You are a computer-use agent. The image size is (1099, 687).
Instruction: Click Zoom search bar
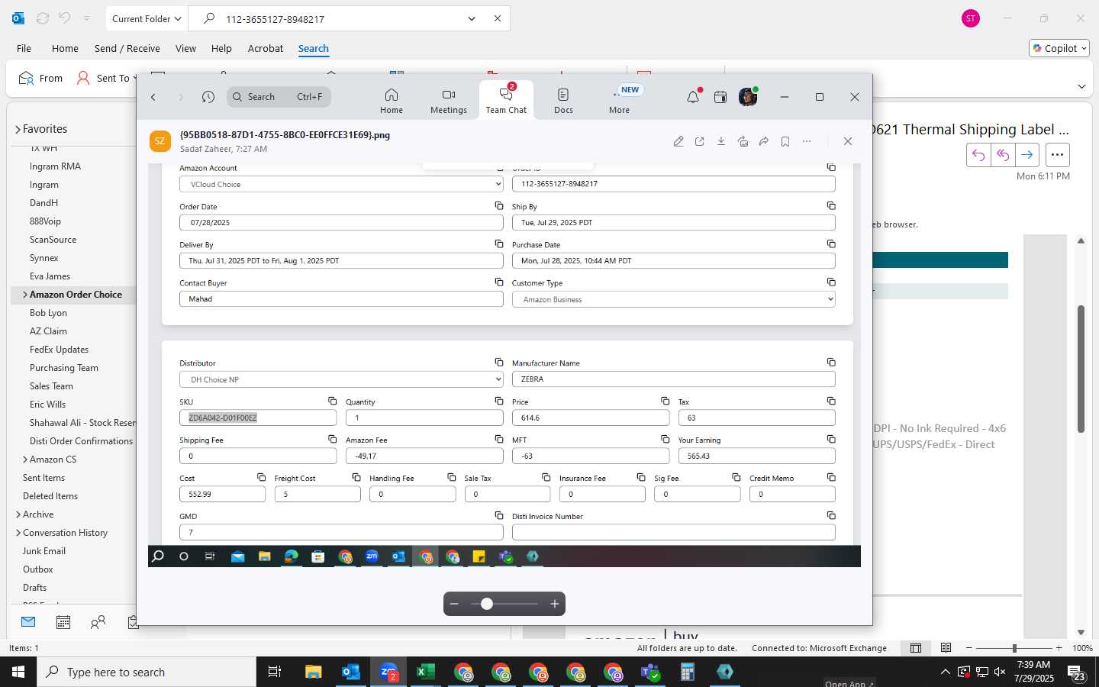pyautogui.click(x=279, y=97)
